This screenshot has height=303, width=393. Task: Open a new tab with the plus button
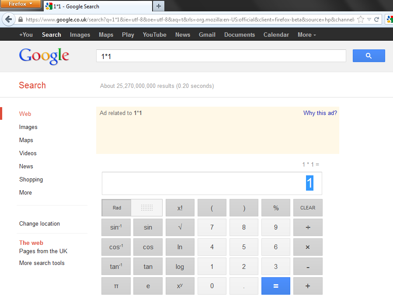point(158,6)
